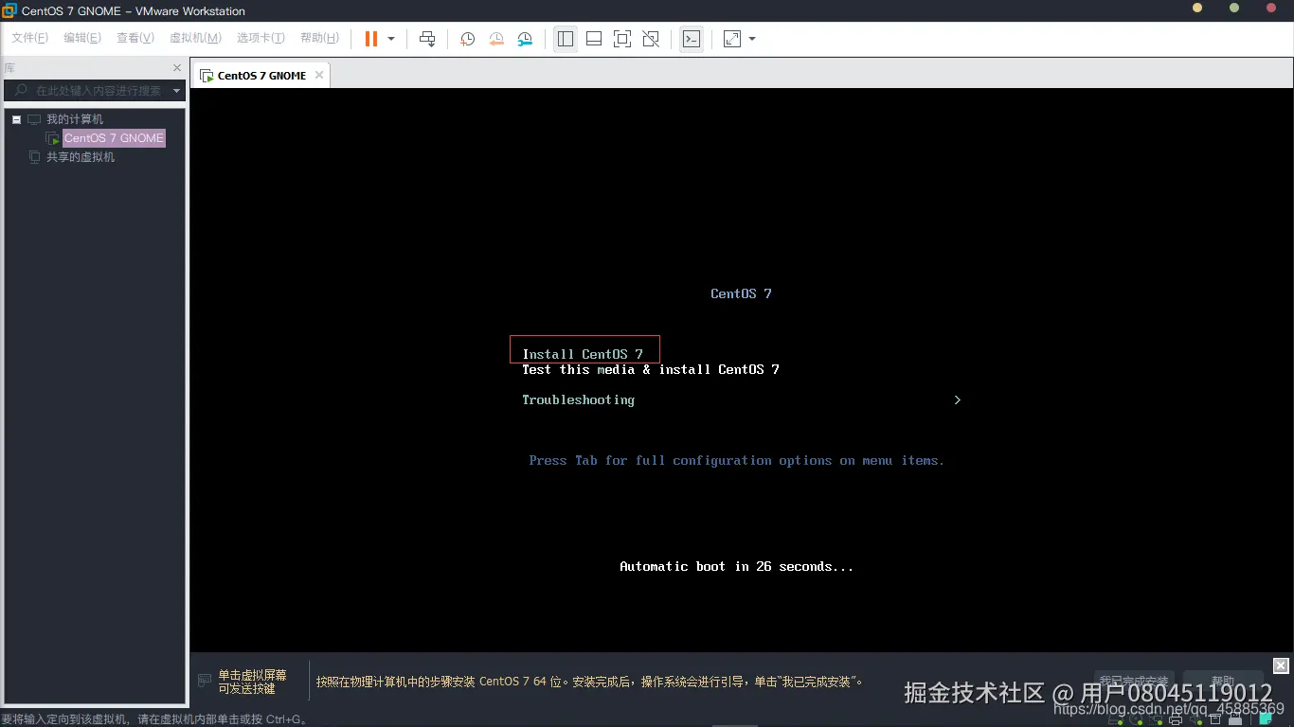Open the suspend button dropdown arrow
Viewport: 1294px width, 727px height.
390,39
